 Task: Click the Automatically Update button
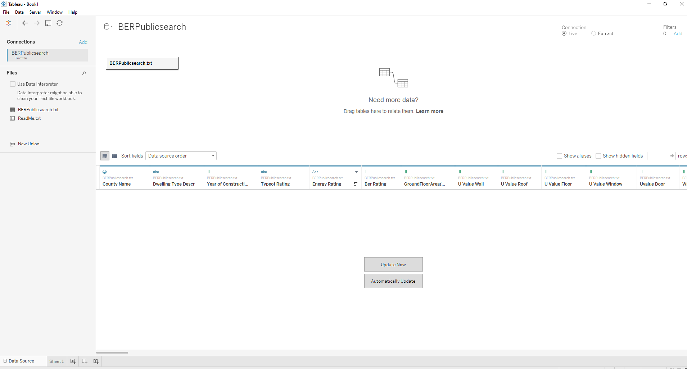tap(393, 281)
